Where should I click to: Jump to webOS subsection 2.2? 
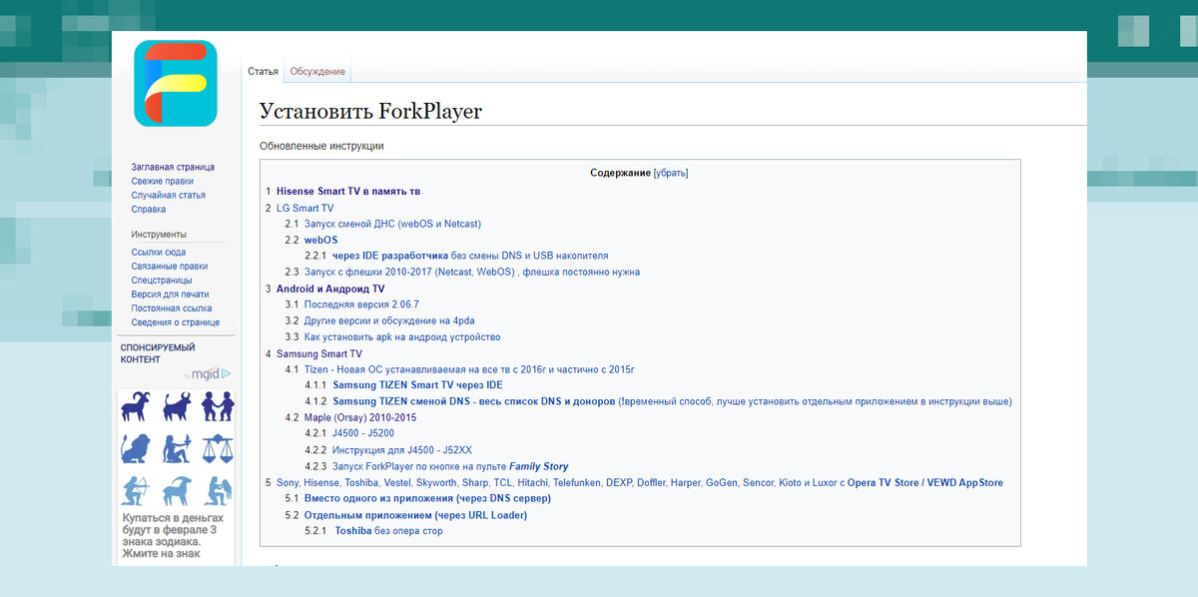point(320,240)
